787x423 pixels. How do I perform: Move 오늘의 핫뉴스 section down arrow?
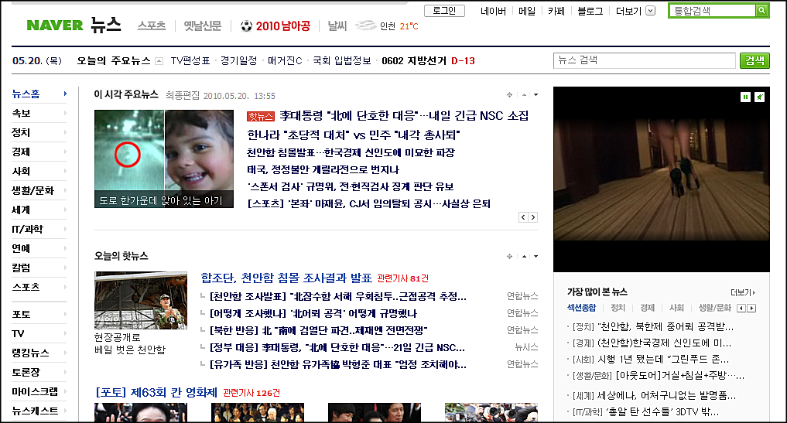click(x=536, y=257)
